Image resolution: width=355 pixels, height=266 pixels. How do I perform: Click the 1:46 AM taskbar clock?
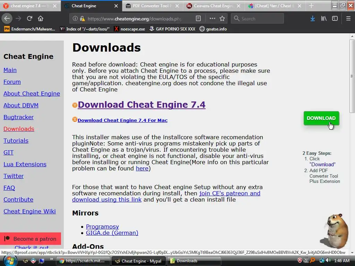point(342,260)
